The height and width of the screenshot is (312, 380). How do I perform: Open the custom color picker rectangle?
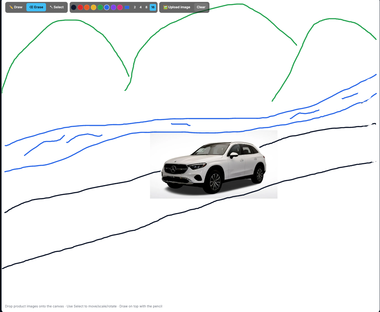pyautogui.click(x=127, y=7)
